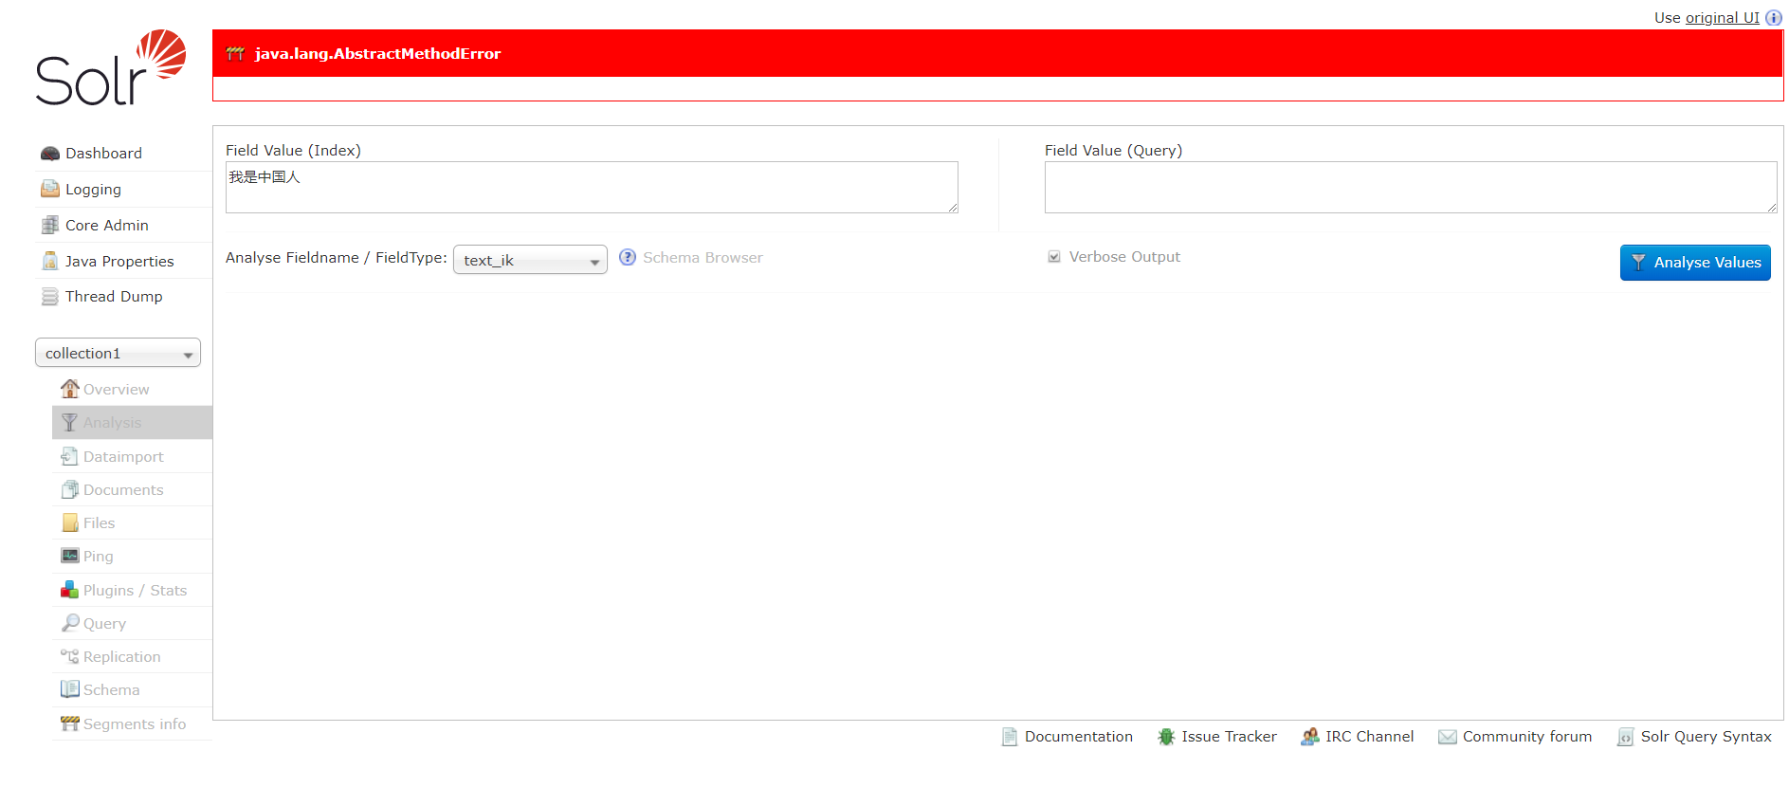Click the Files folder icon

(x=70, y=522)
